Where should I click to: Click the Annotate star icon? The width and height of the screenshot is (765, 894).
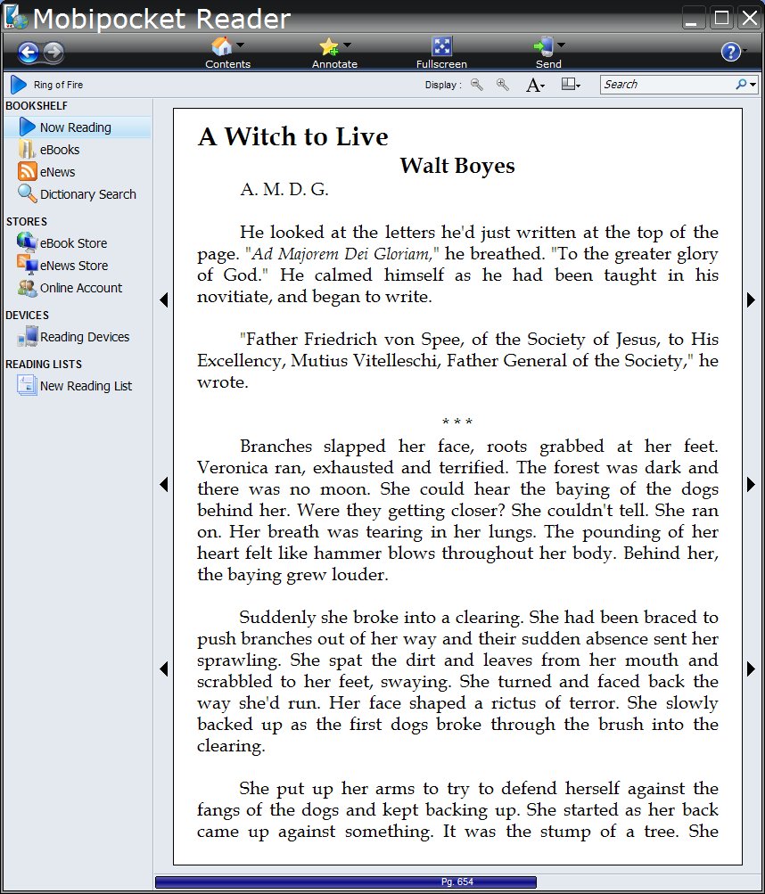[329, 46]
